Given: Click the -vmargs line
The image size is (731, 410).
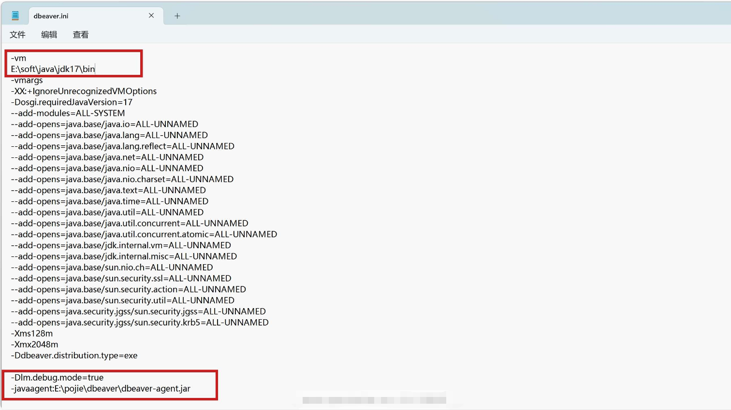Looking at the screenshot, I should (27, 80).
